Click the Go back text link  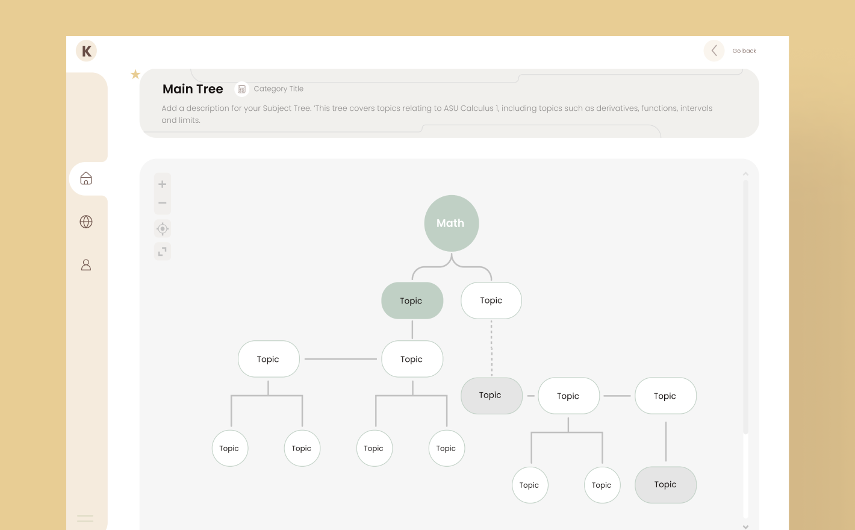tap(744, 51)
